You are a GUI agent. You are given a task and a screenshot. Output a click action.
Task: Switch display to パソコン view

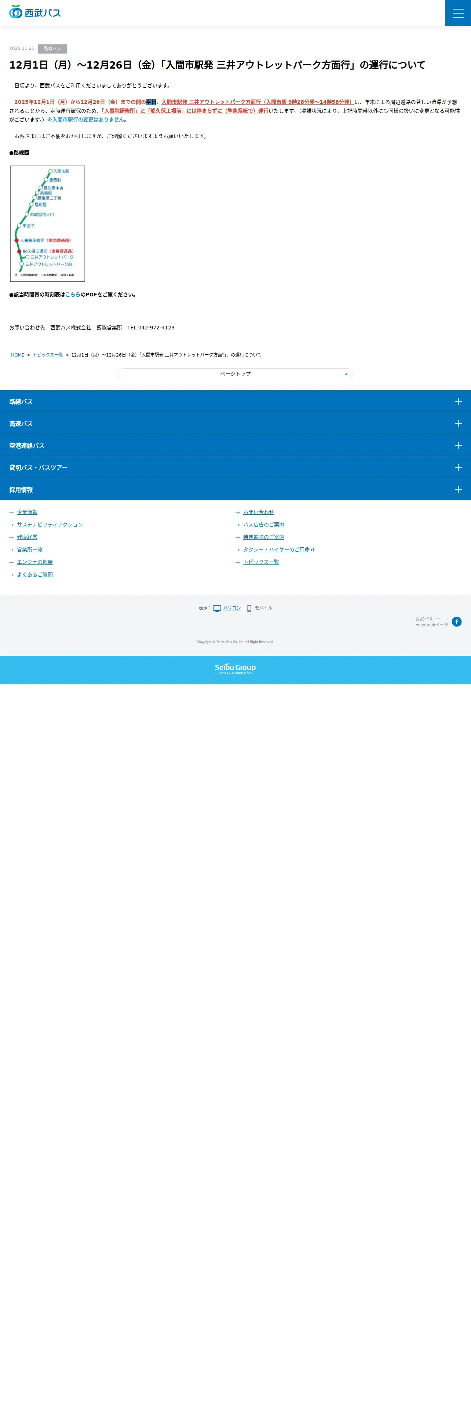click(232, 608)
